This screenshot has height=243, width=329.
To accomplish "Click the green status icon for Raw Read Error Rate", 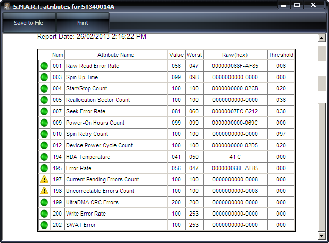I will (44, 66).
